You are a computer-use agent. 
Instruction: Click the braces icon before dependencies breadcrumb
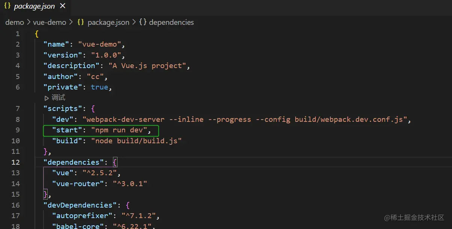pyautogui.click(x=143, y=22)
